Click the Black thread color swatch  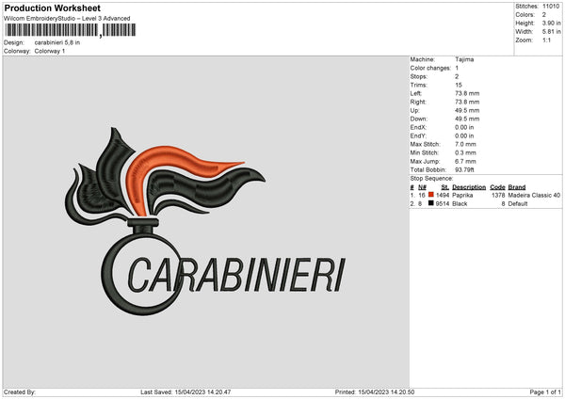tap(430, 203)
